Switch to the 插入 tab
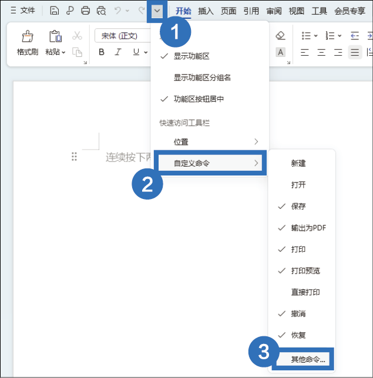The width and height of the screenshot is (373, 378). 206,11
